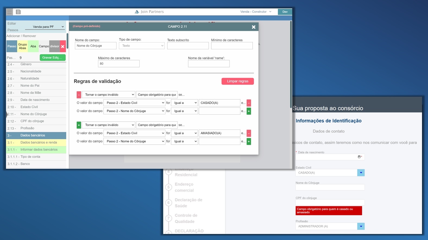Click the Gravar Edição button
Screen dimensions: 428x240
coord(52,58)
